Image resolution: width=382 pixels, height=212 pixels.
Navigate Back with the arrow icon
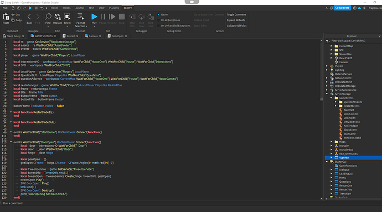tap(29, 17)
